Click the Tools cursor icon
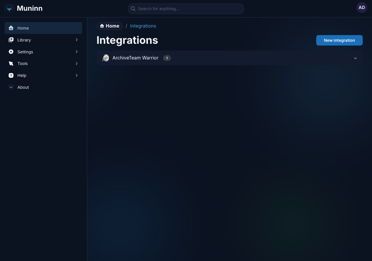The image size is (372, 261). [11, 64]
